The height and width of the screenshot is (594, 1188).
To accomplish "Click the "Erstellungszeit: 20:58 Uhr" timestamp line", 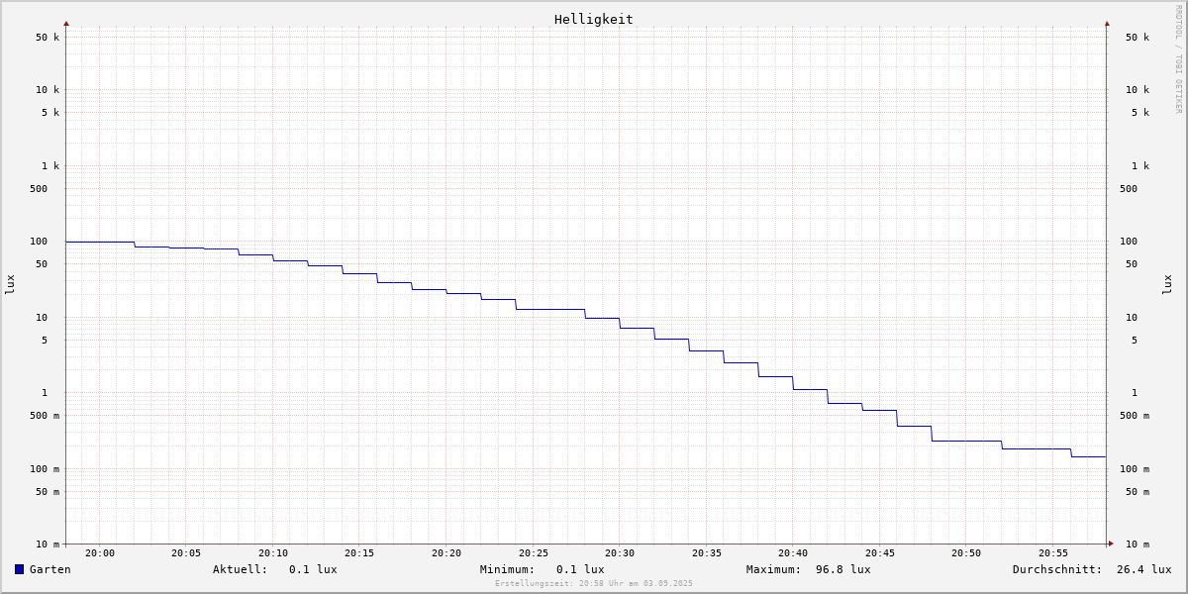I will (594, 583).
